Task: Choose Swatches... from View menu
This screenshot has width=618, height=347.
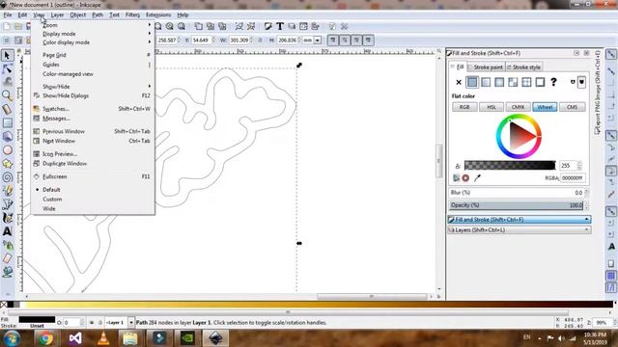Action: [x=93, y=109]
